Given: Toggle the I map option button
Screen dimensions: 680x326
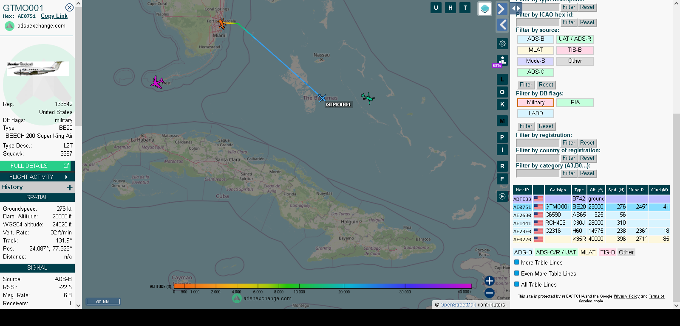Looking at the screenshot, I should (502, 150).
